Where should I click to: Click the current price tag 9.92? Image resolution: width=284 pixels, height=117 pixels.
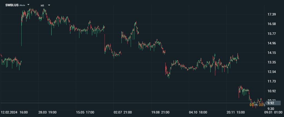point(271,103)
